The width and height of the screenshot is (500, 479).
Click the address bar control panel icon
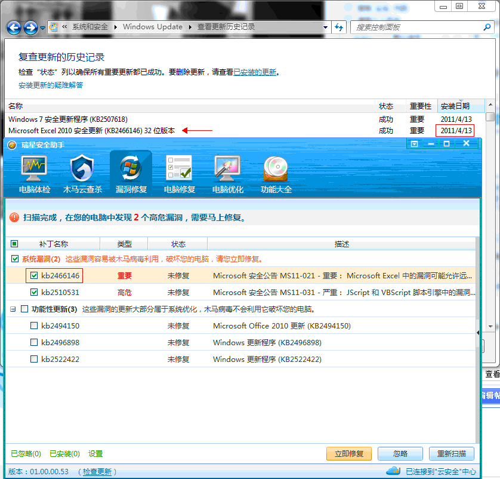[x=54, y=27]
